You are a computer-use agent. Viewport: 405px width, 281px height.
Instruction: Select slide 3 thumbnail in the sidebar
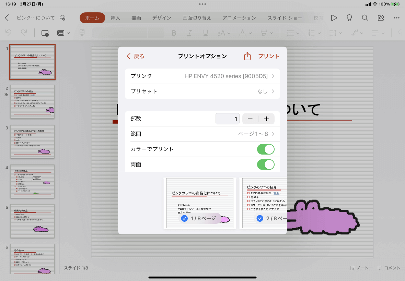33,142
